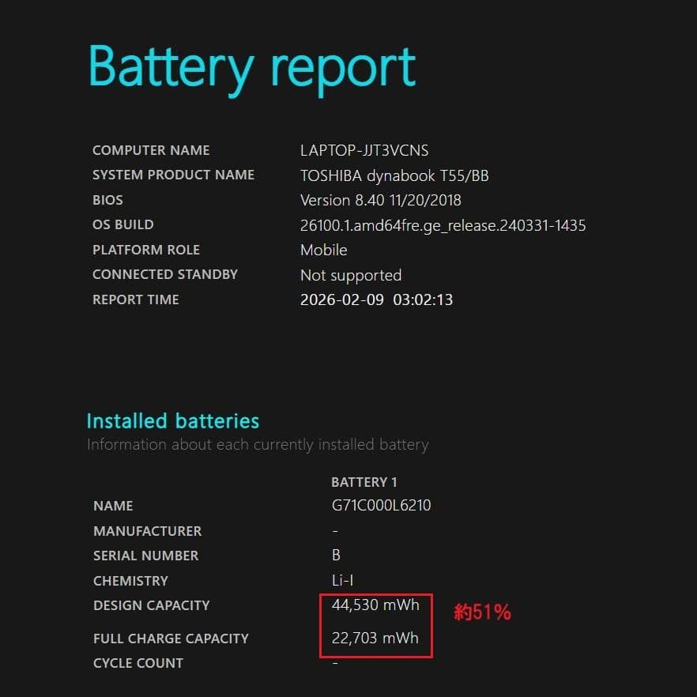Select the TOSHIBA dynabook T55/BB product name
697x697 pixels.
coord(394,175)
